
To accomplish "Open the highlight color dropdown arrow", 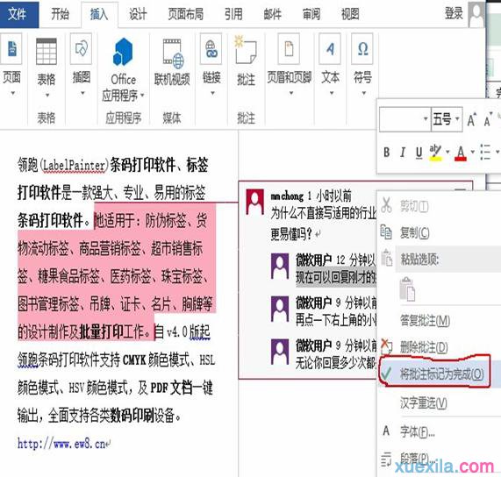I will [x=447, y=152].
